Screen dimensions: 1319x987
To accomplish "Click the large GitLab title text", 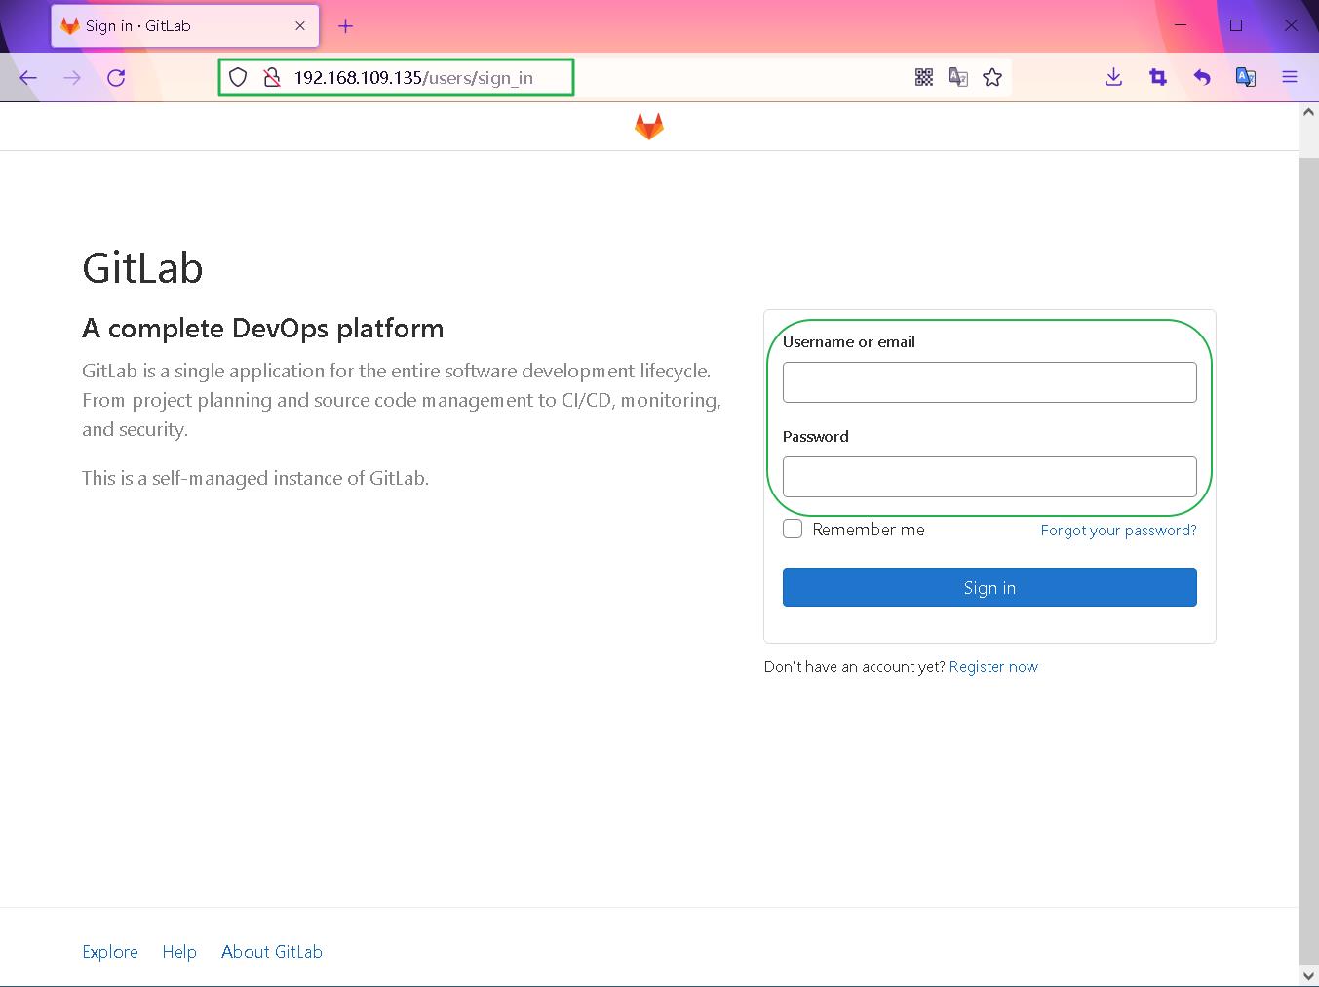I will click(x=142, y=268).
